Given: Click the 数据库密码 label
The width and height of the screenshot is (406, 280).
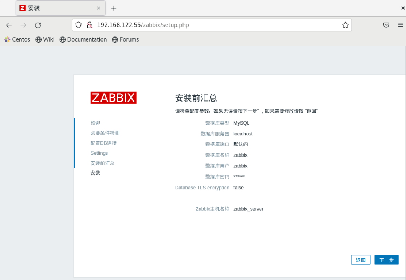Looking at the screenshot, I should coord(217,177).
